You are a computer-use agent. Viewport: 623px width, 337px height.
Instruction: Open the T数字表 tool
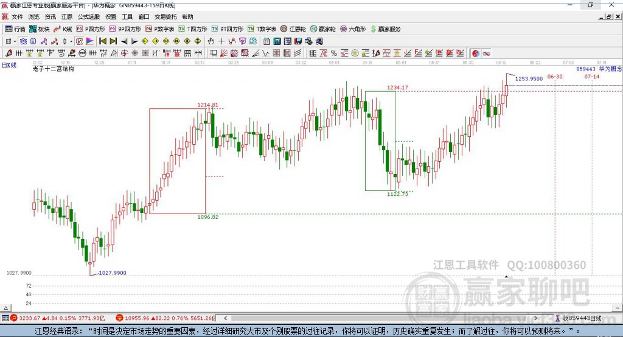(x=262, y=29)
